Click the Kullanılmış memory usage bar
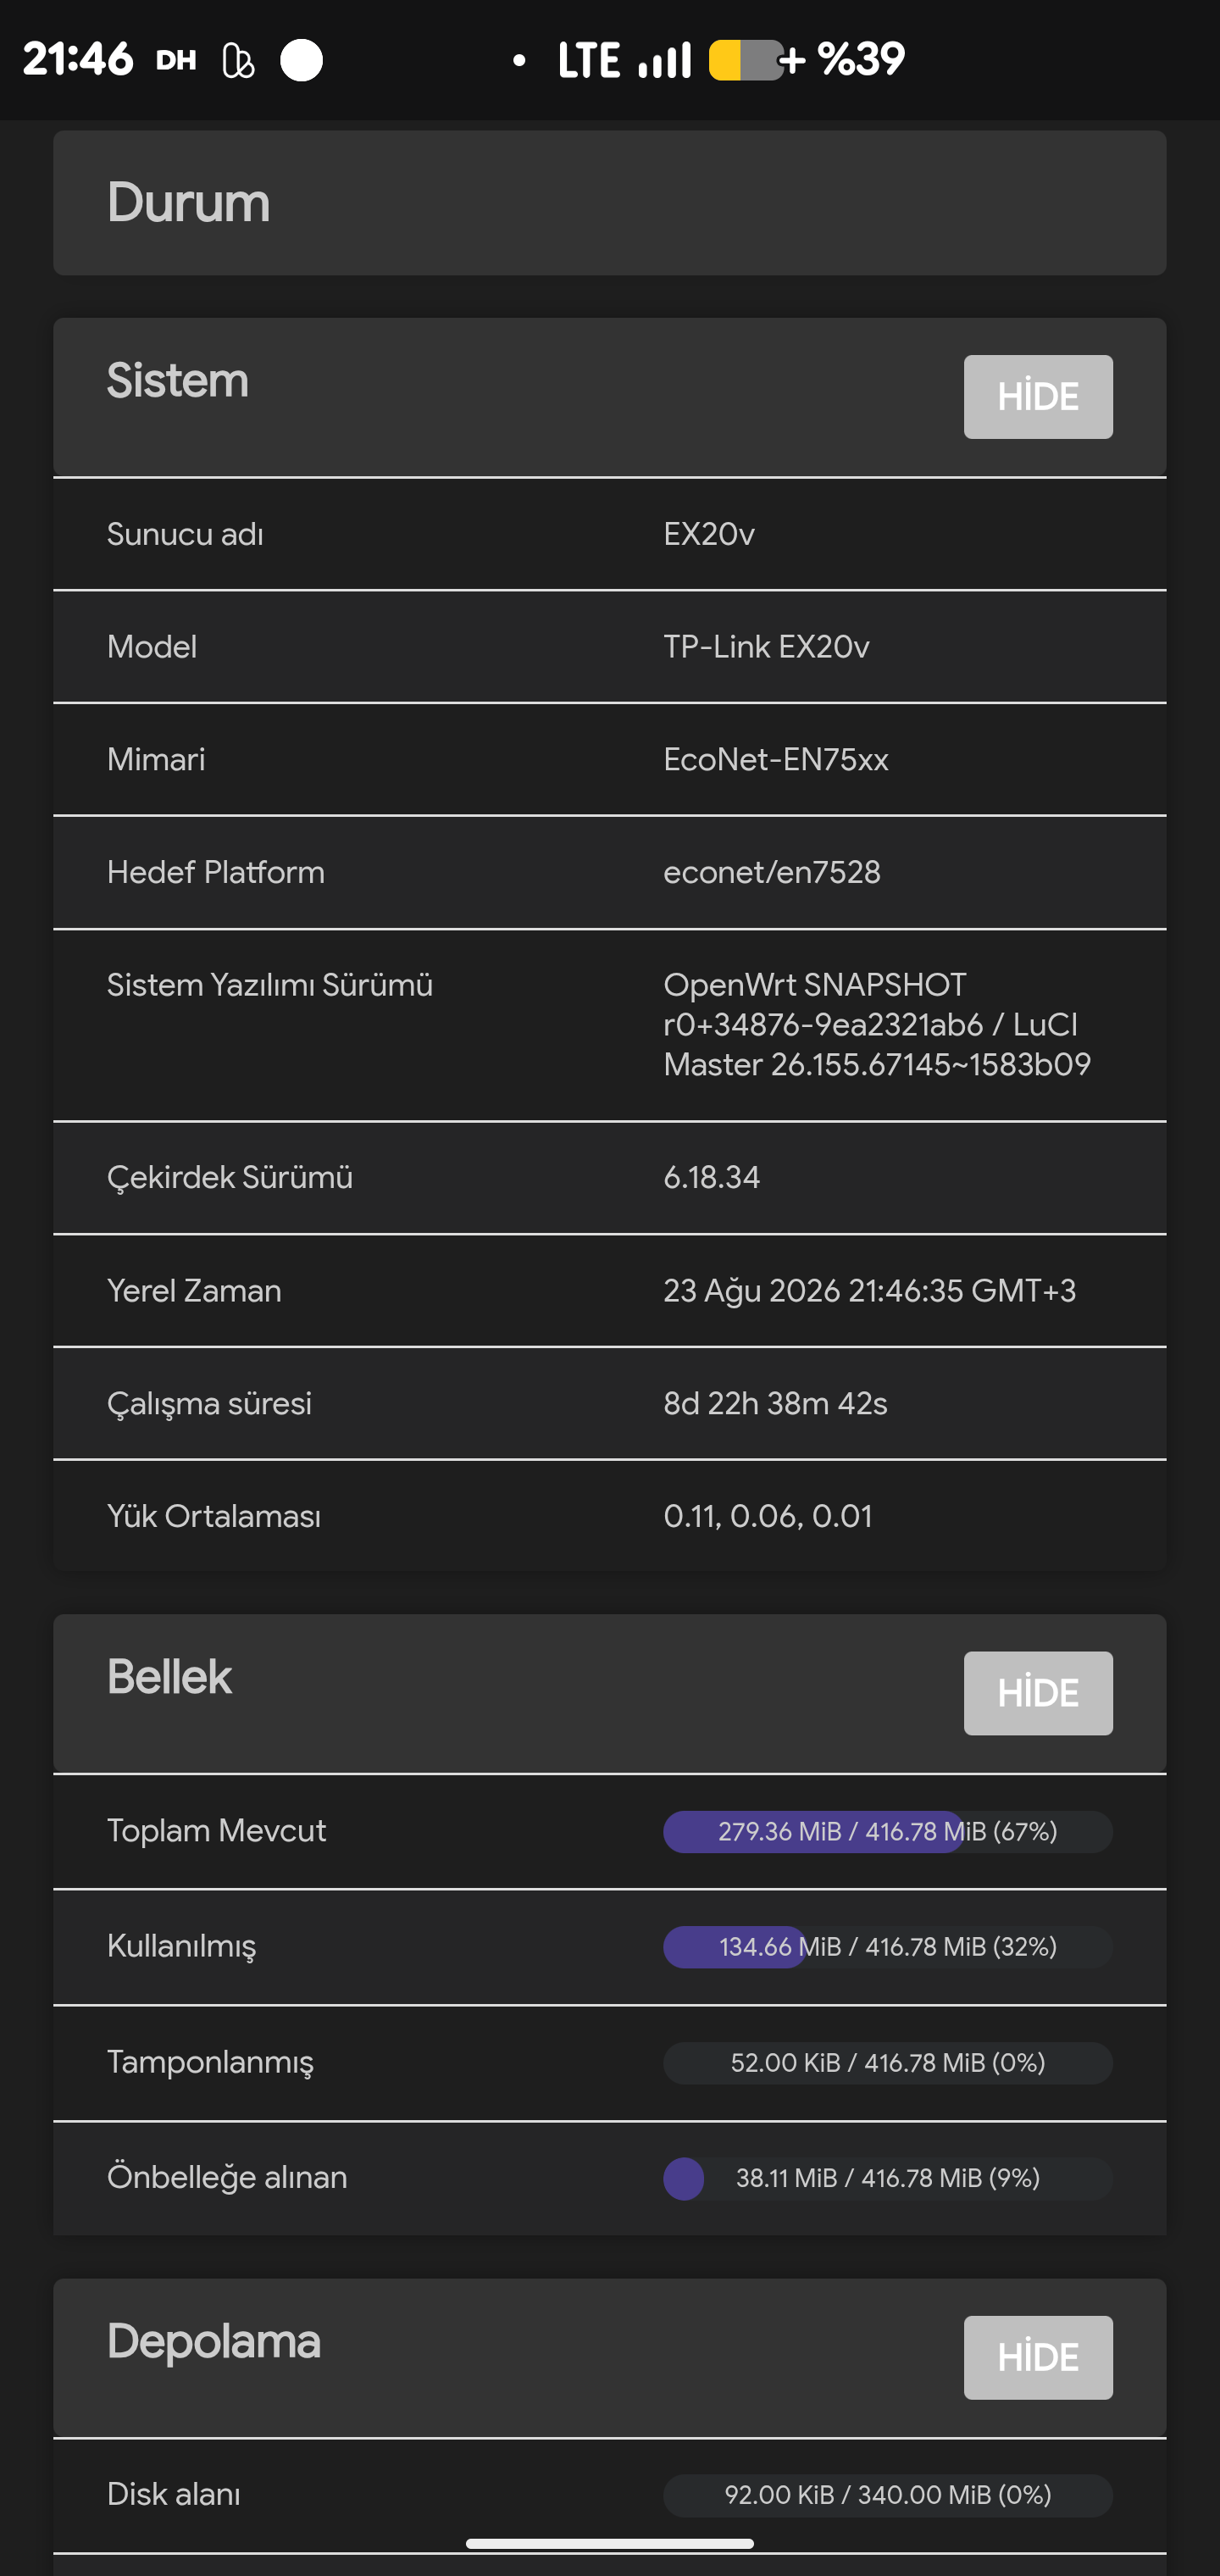The height and width of the screenshot is (2576, 1220). pos(888,1946)
